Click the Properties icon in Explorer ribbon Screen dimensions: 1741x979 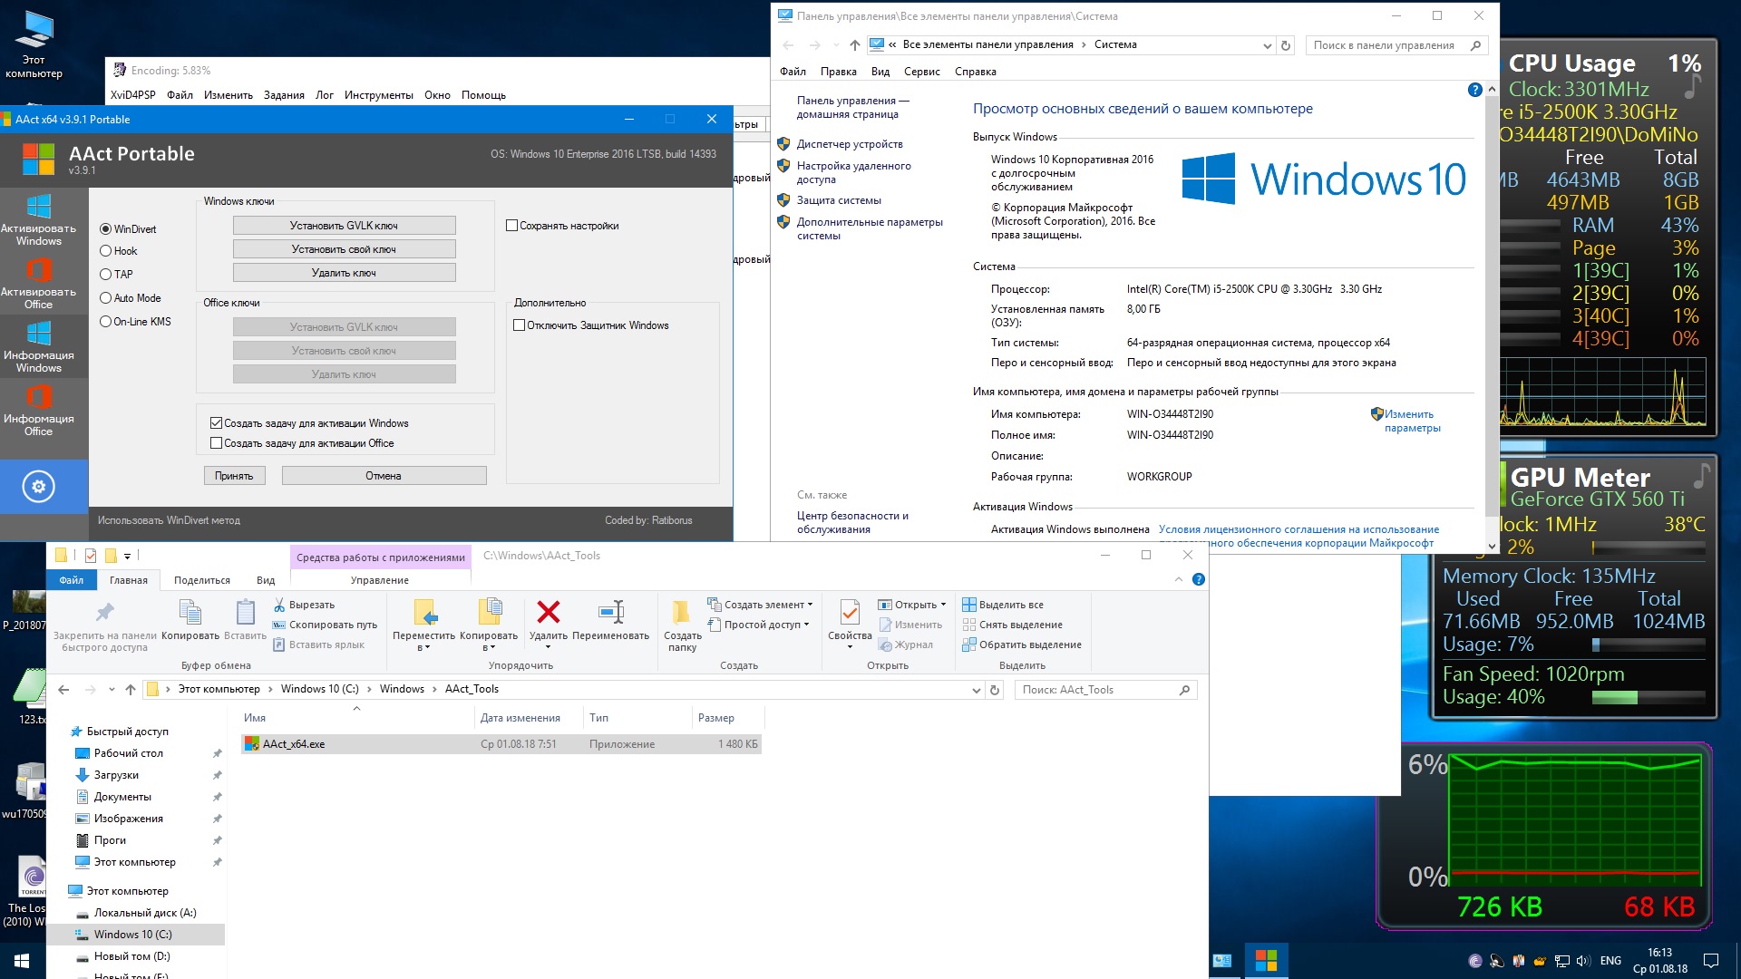850,613
